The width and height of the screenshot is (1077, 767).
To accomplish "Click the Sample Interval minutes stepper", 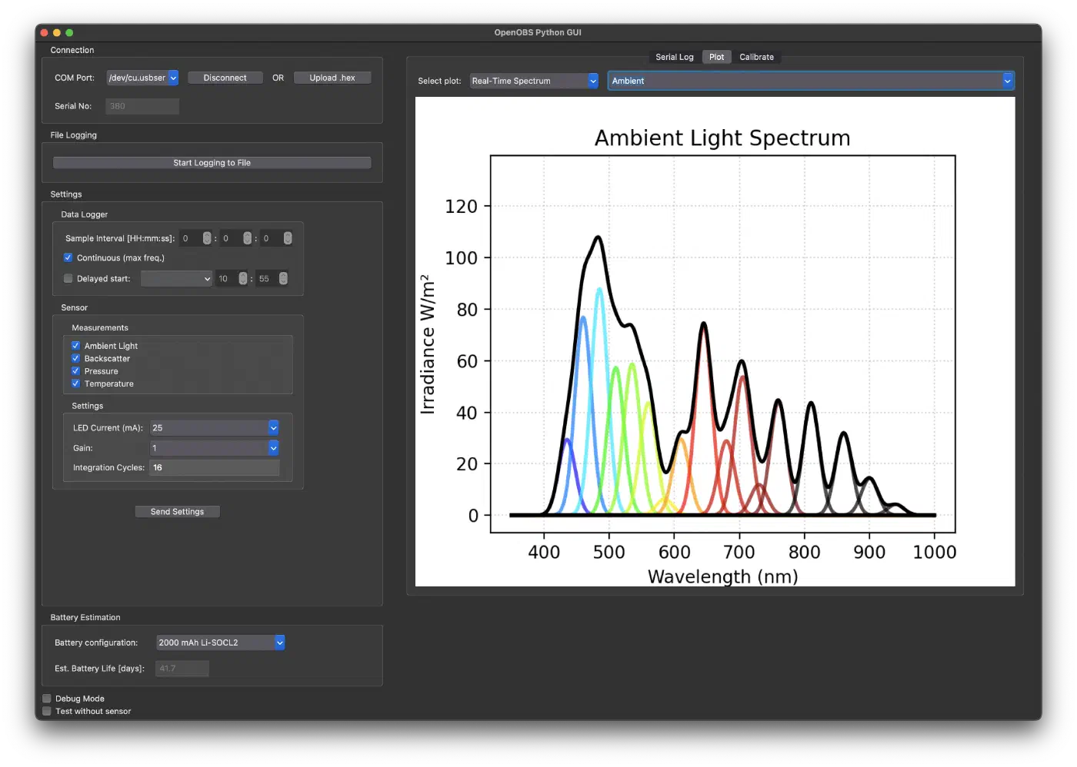I will 247,238.
